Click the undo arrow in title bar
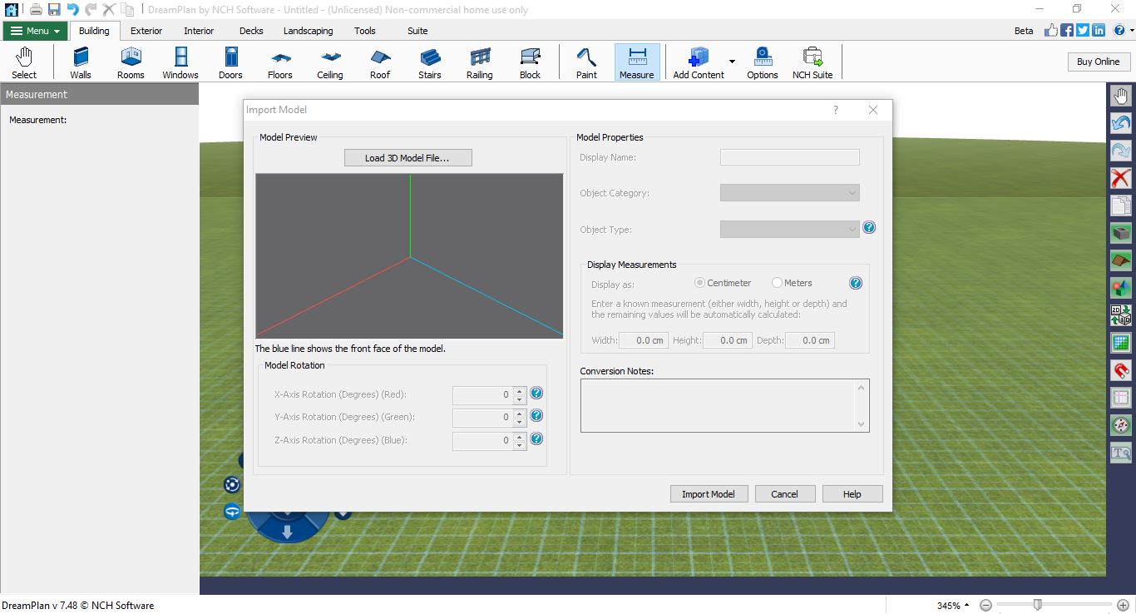The height and width of the screenshot is (614, 1136). coord(72,9)
